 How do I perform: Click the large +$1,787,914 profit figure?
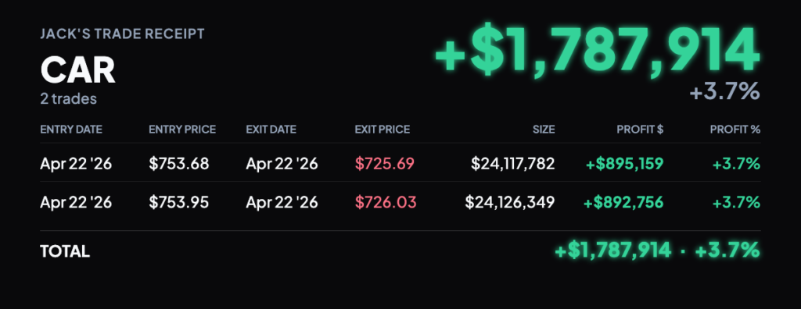pyautogui.click(x=597, y=49)
